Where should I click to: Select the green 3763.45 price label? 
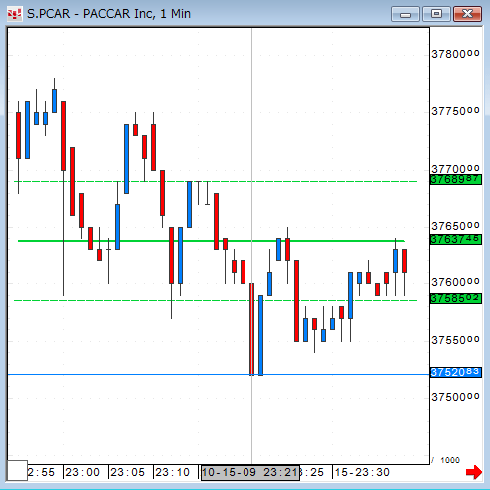456,239
